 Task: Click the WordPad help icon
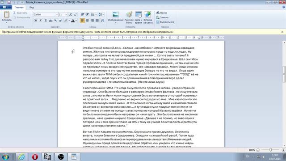click(284, 7)
